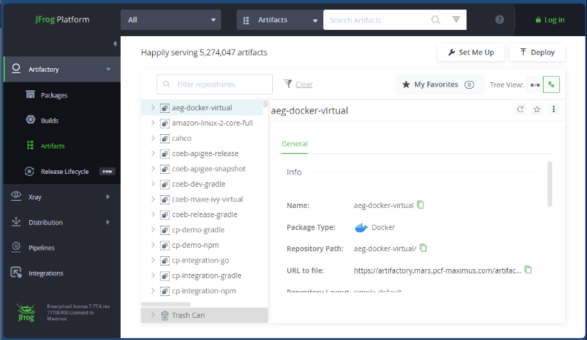Expand the cp-integration-go tree node
Screen dimensions: 587x340
153,261
